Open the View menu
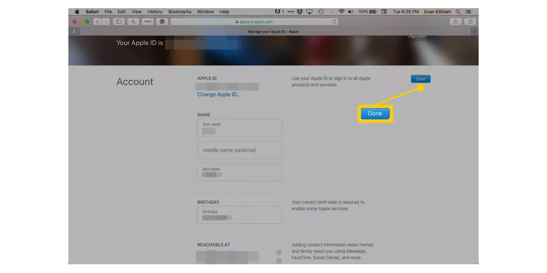Image resolution: width=547 pixels, height=273 pixels. tap(136, 11)
